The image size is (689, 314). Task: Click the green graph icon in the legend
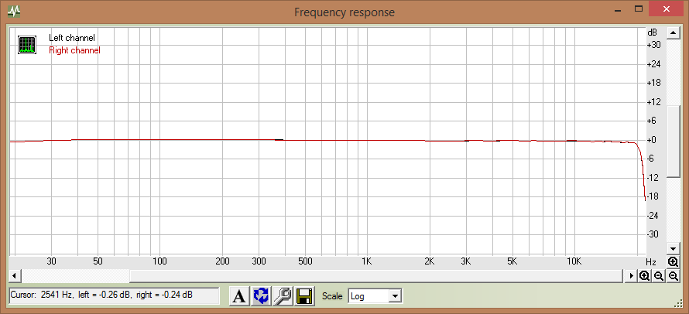(x=27, y=44)
